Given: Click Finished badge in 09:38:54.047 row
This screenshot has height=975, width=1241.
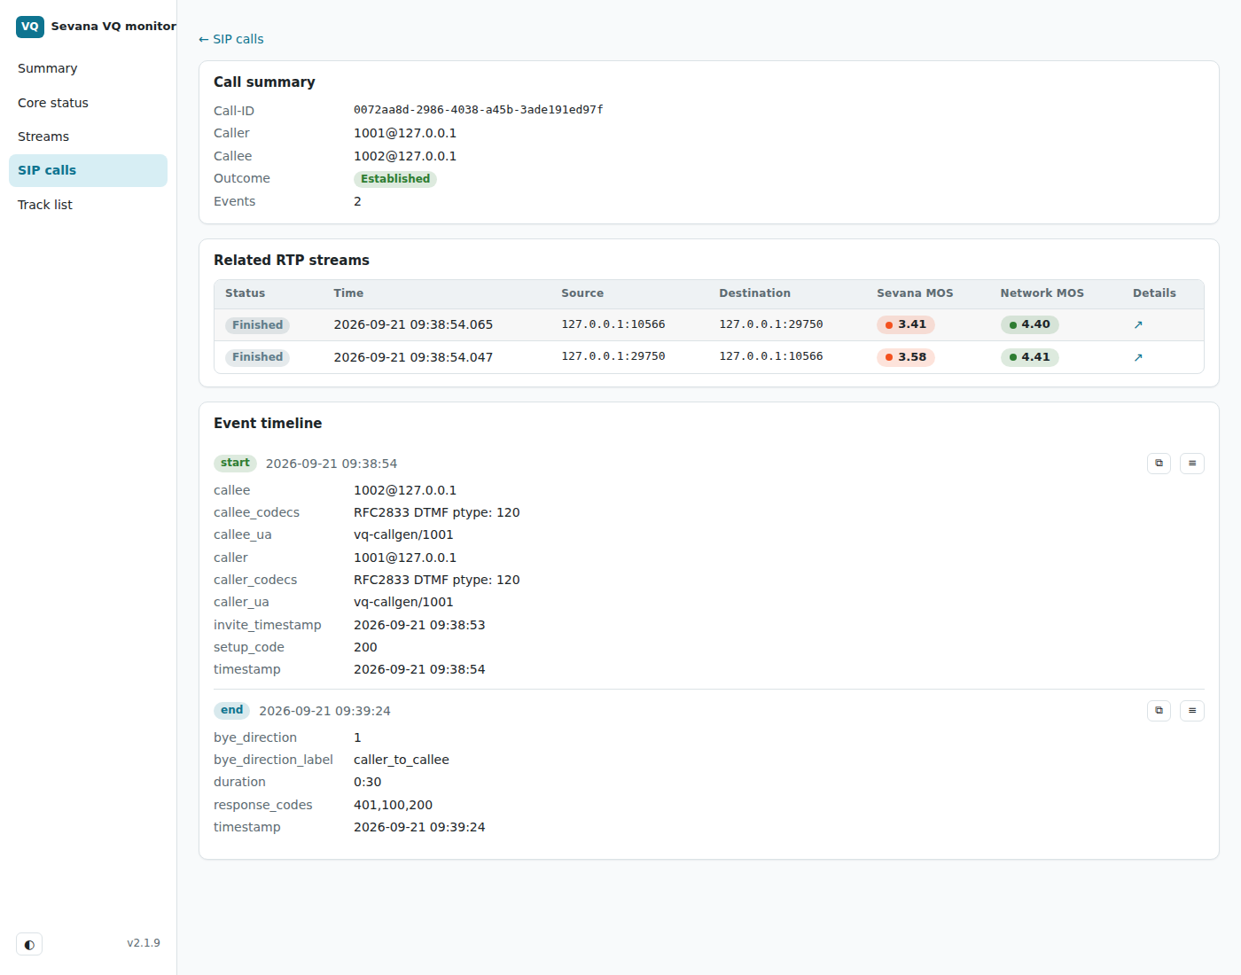Looking at the screenshot, I should point(257,357).
